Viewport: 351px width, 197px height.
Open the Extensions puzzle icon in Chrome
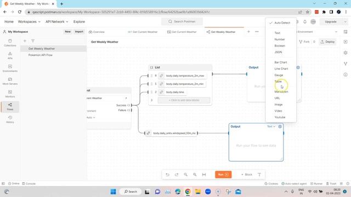324,12
